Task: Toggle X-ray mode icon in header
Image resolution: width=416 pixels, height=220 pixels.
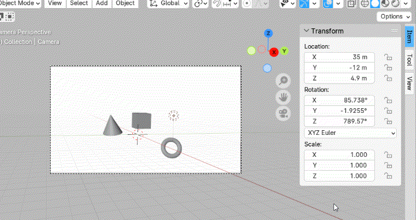Action: click(x=351, y=3)
